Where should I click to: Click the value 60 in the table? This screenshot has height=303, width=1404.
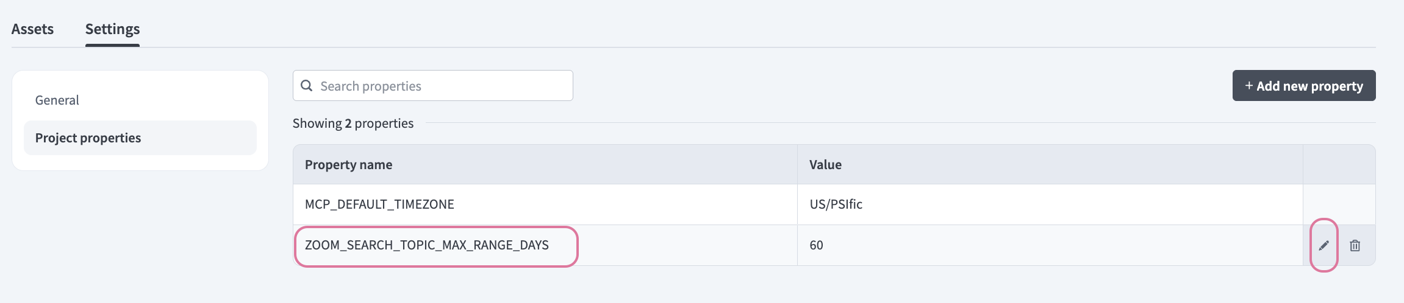point(816,245)
